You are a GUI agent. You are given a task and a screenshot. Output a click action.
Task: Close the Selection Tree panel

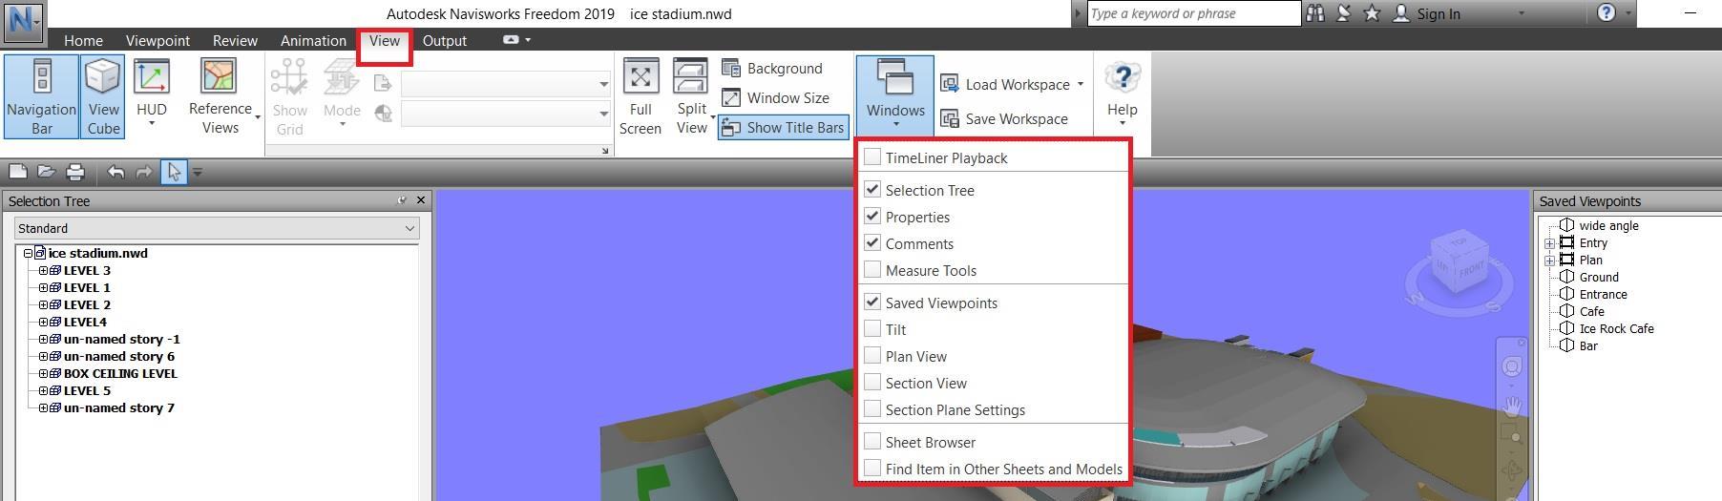[x=421, y=200]
